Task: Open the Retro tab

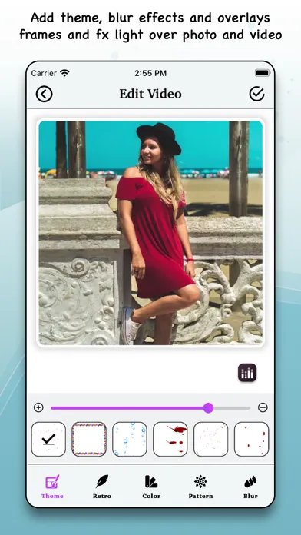Action: pos(102,487)
